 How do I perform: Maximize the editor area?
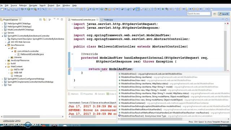coord(227,19)
